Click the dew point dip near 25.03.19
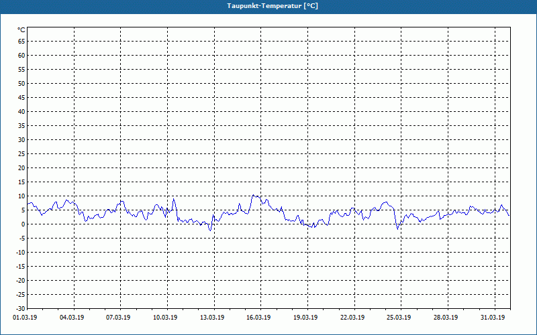This screenshot has height=335, width=537. [x=398, y=229]
